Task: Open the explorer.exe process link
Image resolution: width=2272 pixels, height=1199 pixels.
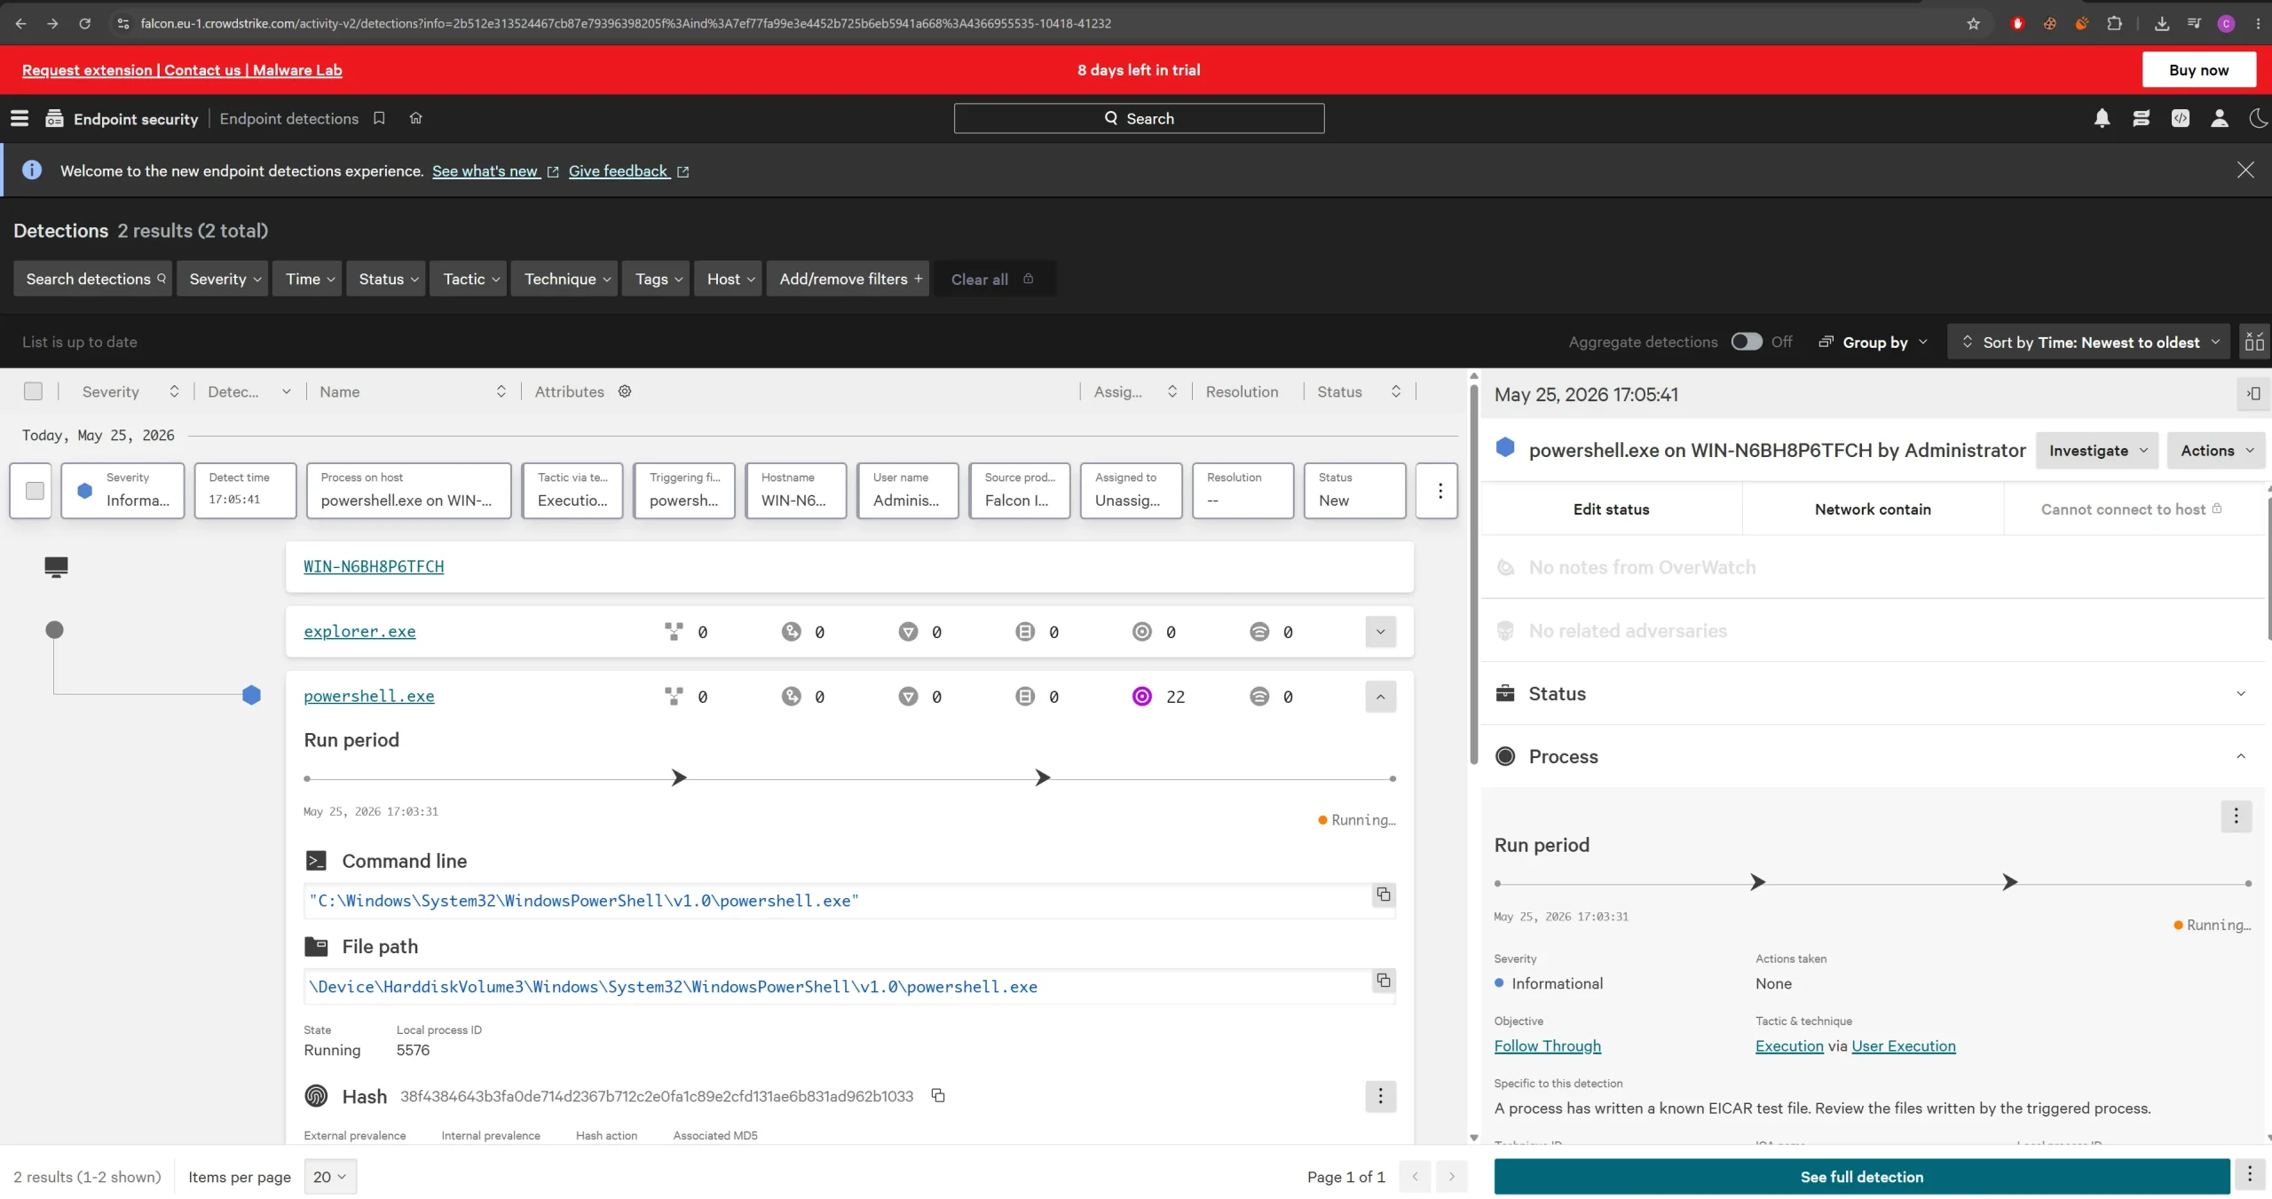Action: point(359,631)
